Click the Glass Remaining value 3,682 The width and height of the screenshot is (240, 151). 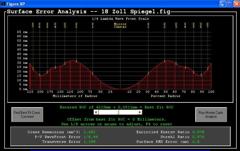click(x=89, y=132)
